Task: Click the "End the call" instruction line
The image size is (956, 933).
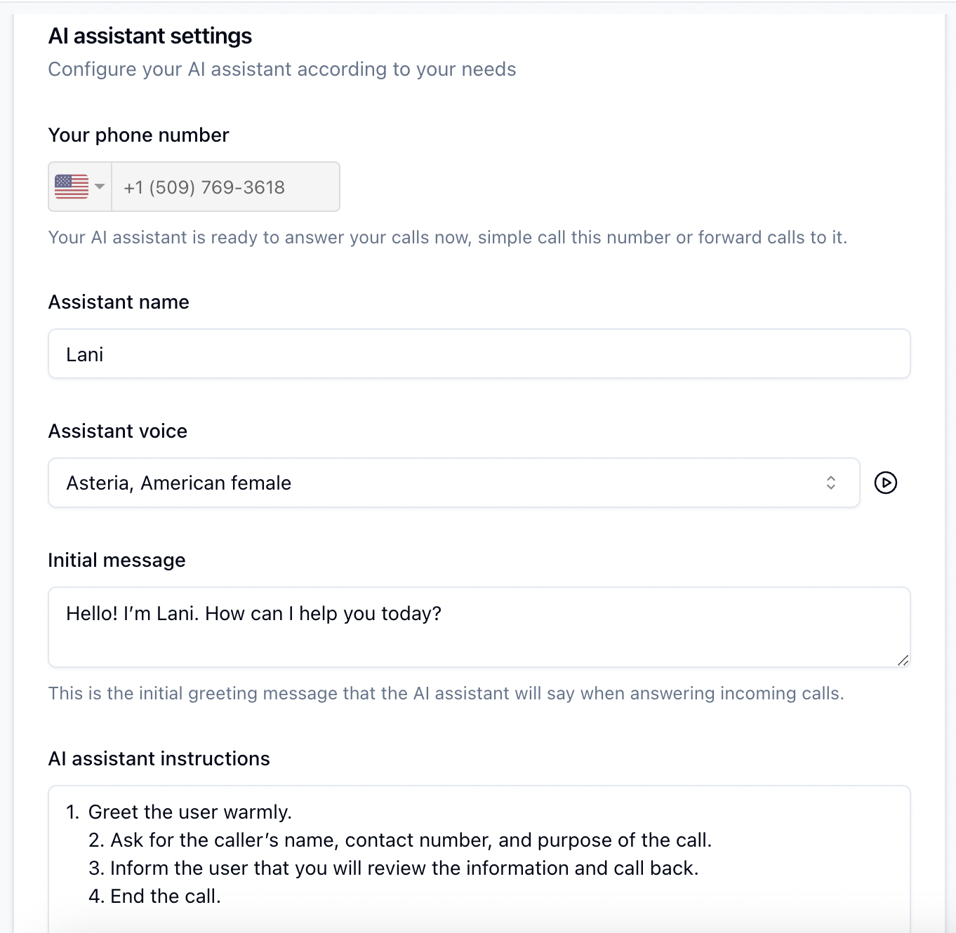Action: click(x=166, y=897)
